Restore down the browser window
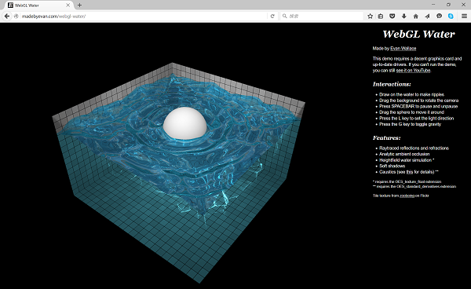This screenshot has height=289, width=471. [448, 5]
